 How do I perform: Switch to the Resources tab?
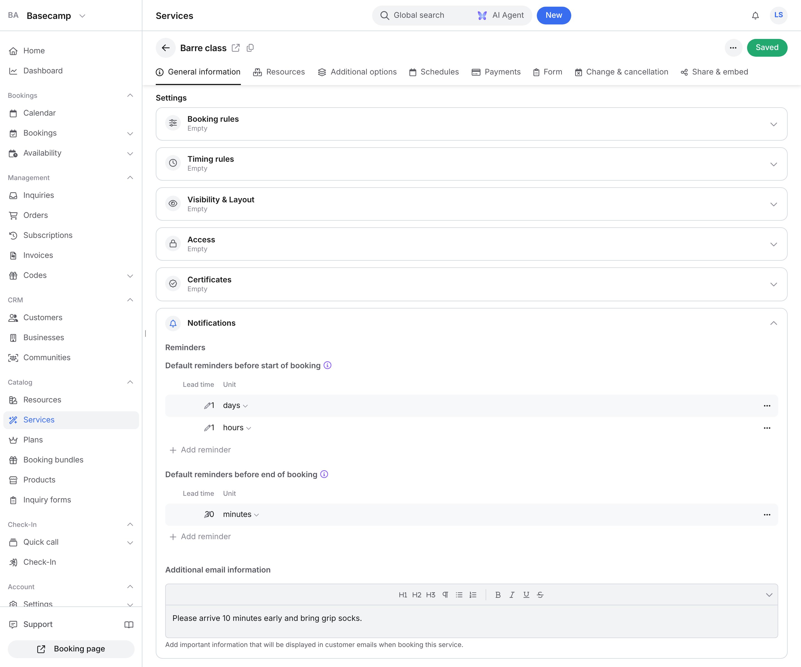279,72
